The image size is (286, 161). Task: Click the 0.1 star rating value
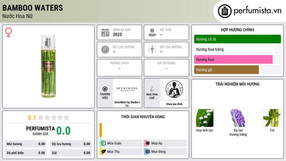pyautogui.click(x=32, y=118)
